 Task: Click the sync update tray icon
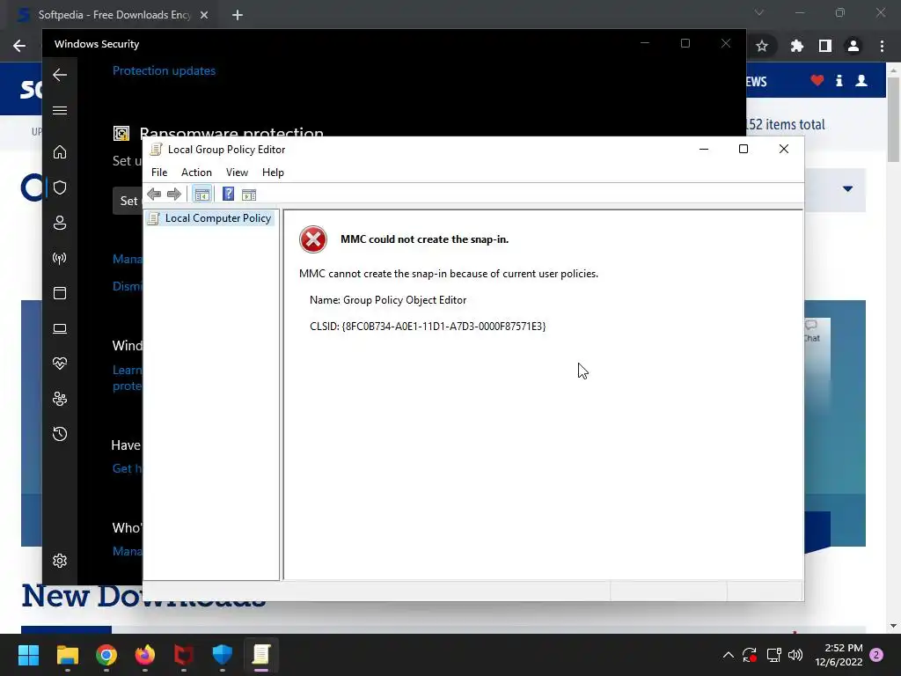click(x=750, y=655)
